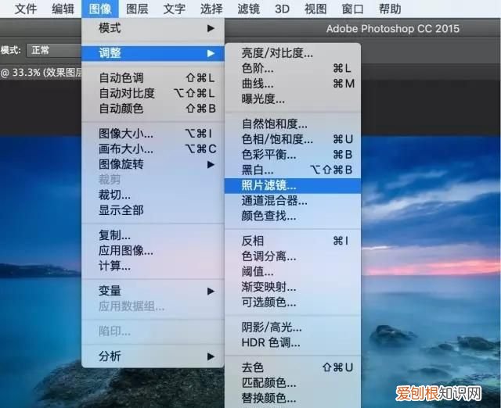This screenshot has width=501, height=408.
Task: Choose 替换颜色... adjustment
Action: click(293, 399)
